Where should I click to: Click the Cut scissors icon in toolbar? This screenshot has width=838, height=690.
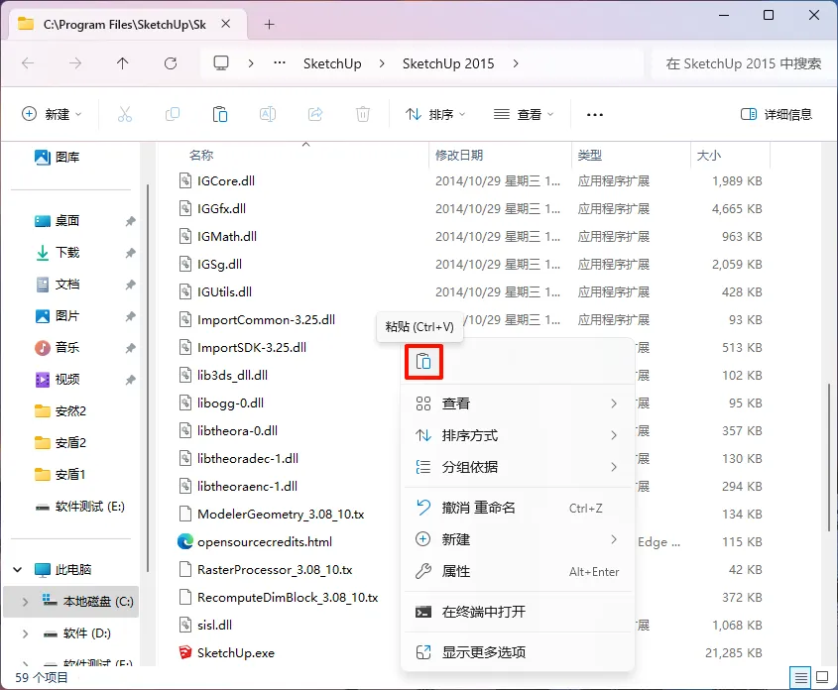coord(125,114)
